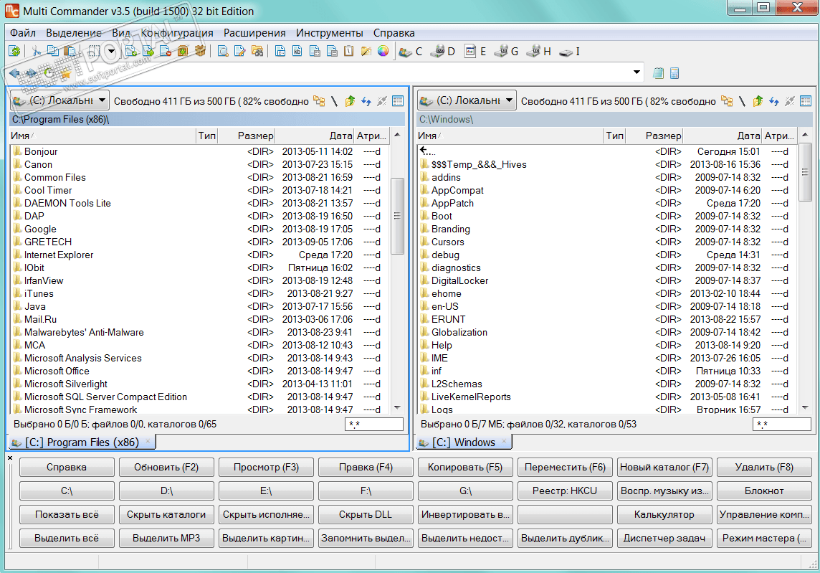Click the Просмотр (F3) button

pos(266,468)
